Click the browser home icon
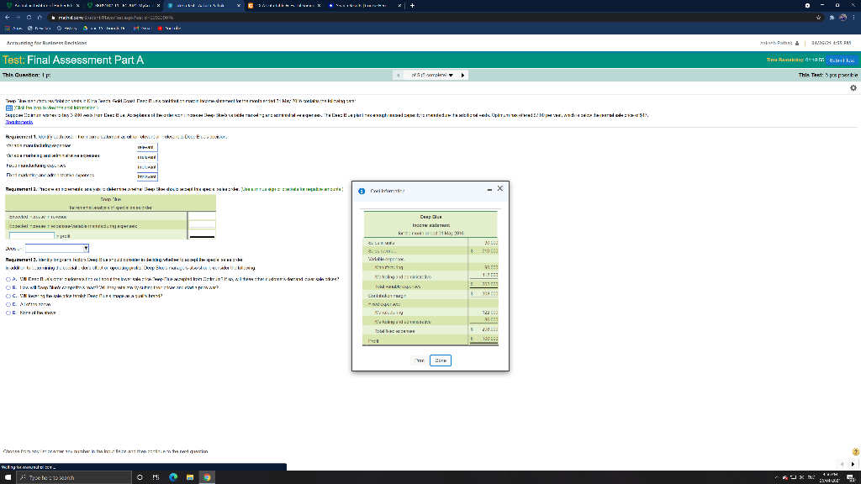 [40, 18]
